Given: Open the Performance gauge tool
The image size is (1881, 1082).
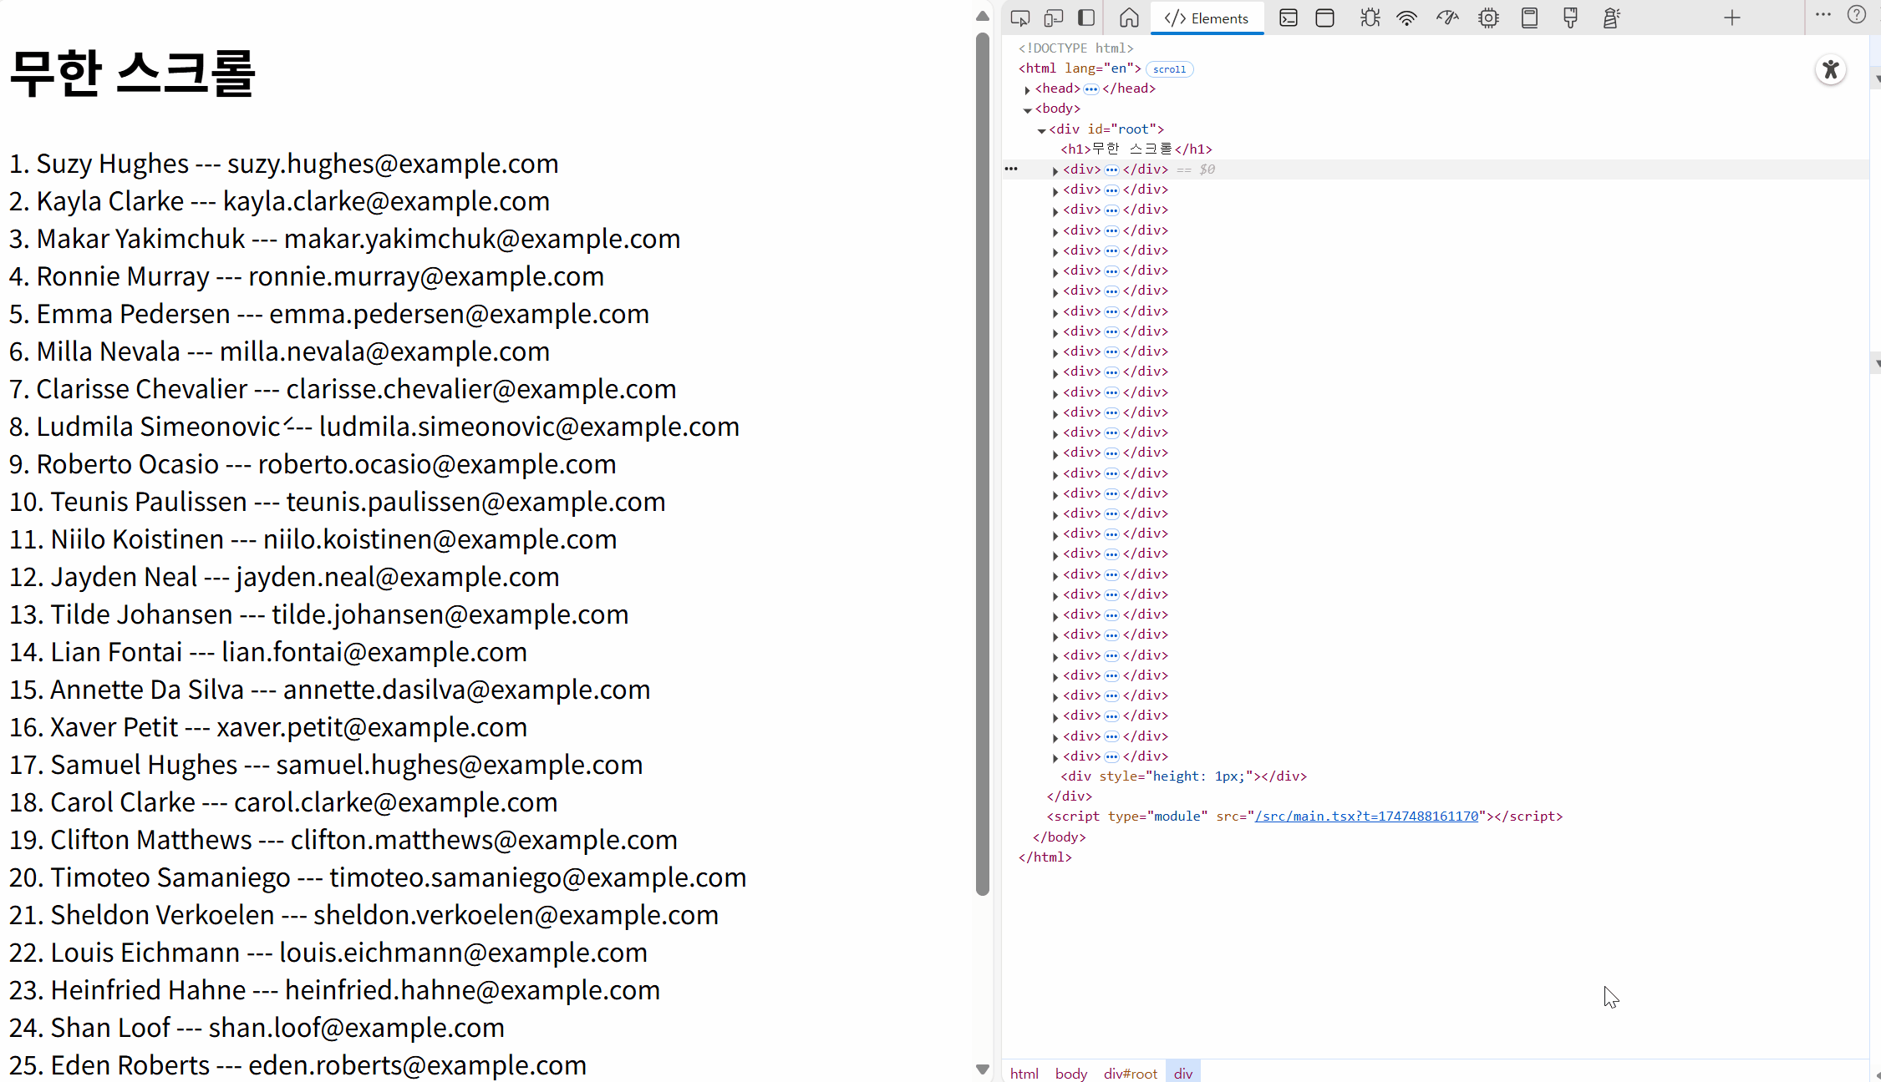Looking at the screenshot, I should [x=1447, y=18].
